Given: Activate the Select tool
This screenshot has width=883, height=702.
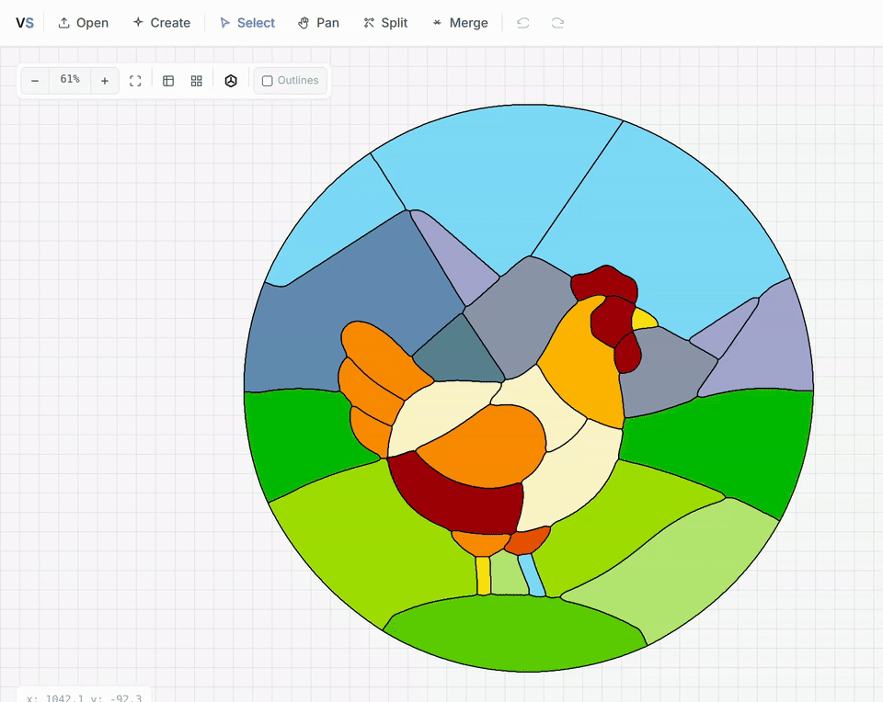Looking at the screenshot, I should [247, 23].
